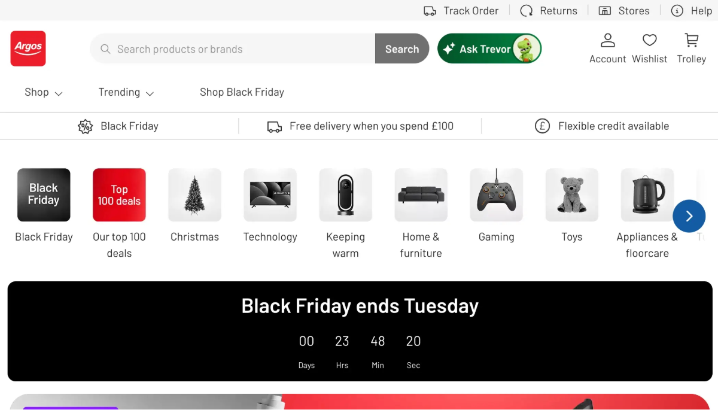Expand the Trending dropdown menu
Screen dimensions: 718x410
point(126,92)
